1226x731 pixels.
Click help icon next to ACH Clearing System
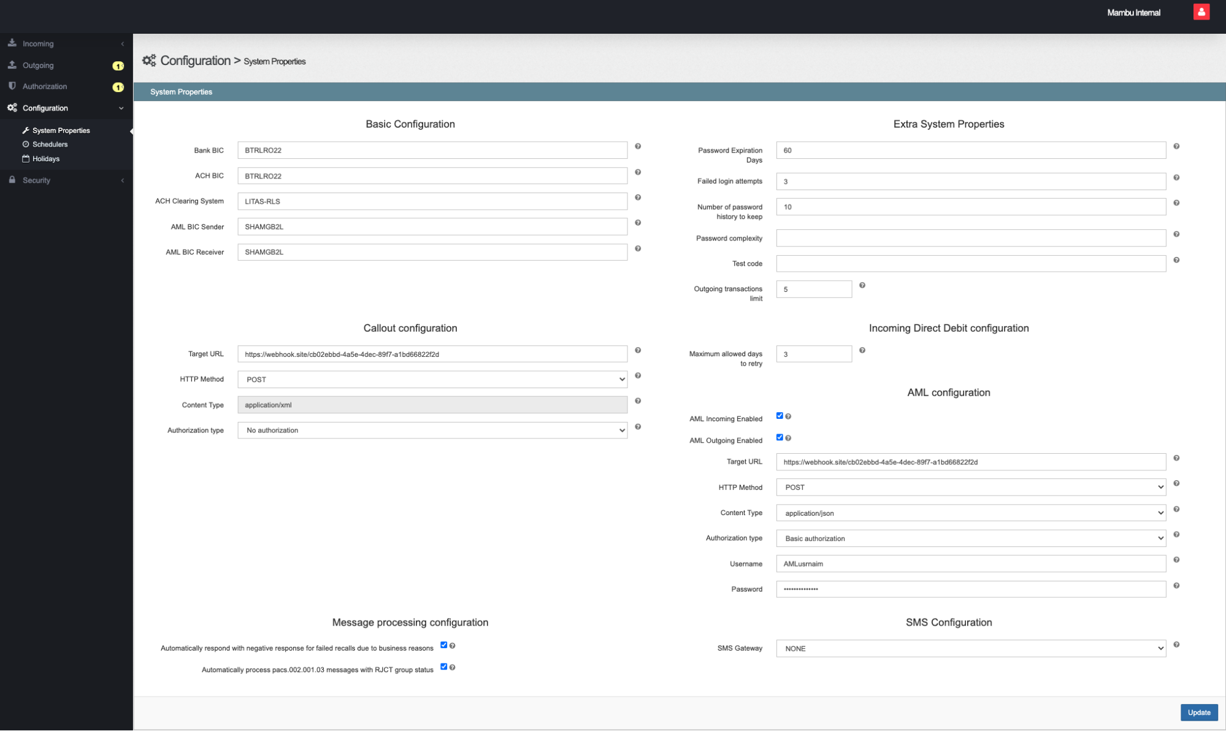[x=638, y=197]
